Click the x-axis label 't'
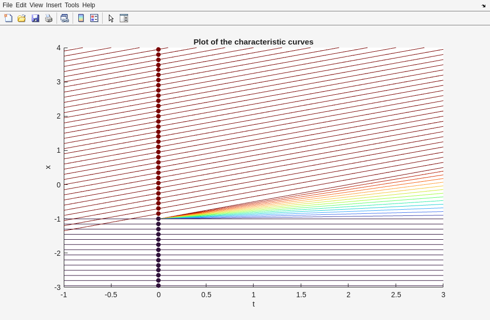This screenshot has height=320, width=490. [254, 304]
